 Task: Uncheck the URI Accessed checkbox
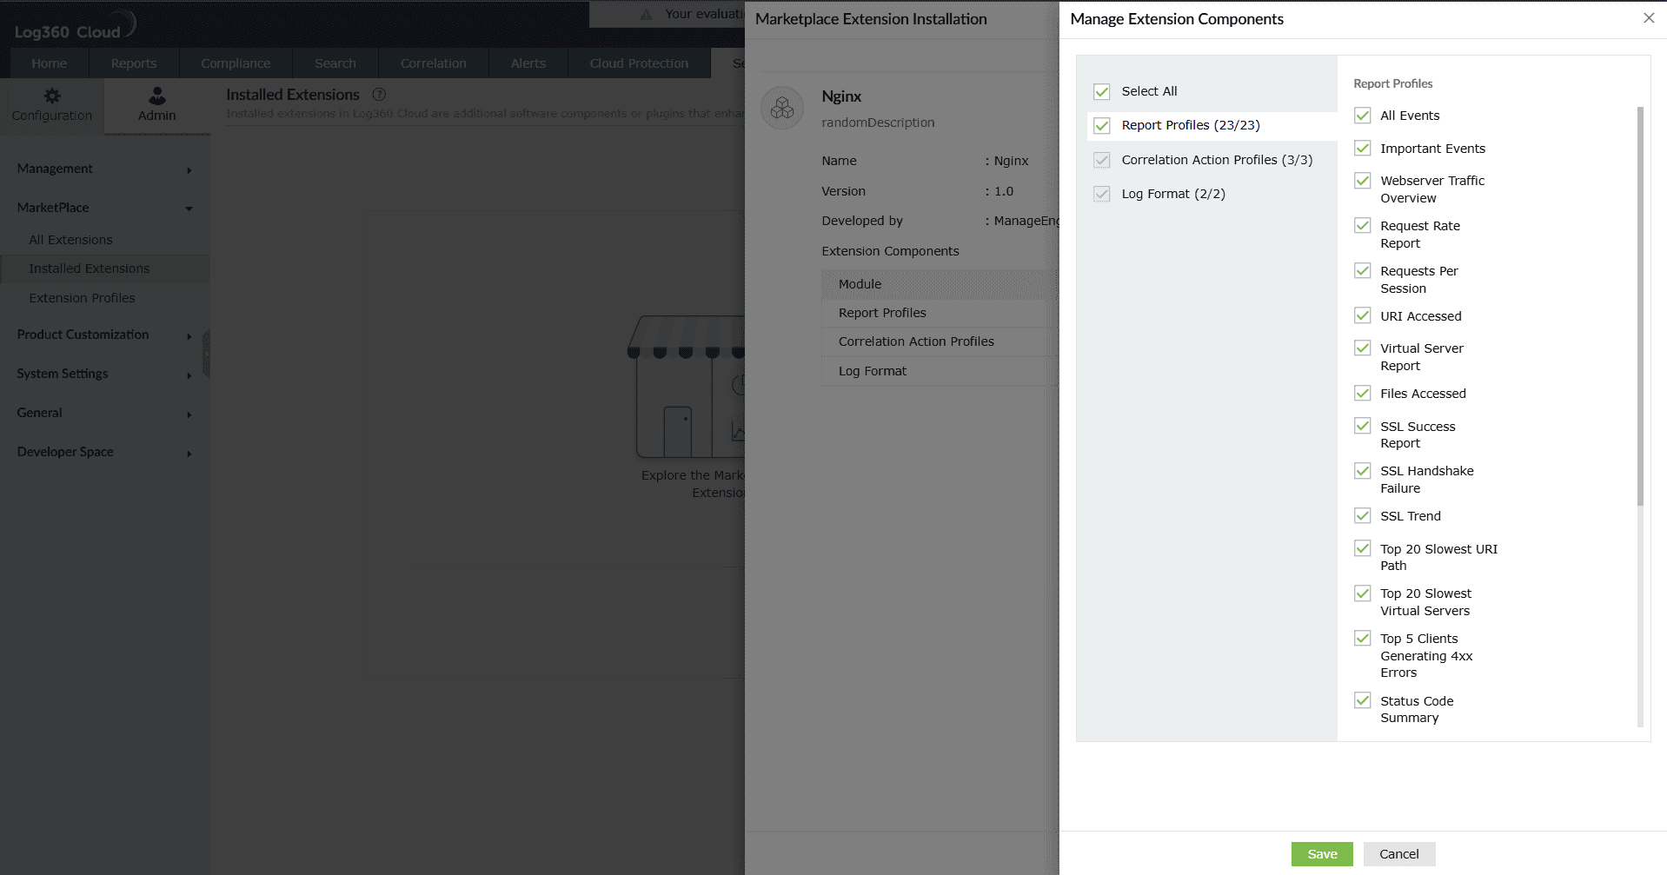(x=1363, y=316)
